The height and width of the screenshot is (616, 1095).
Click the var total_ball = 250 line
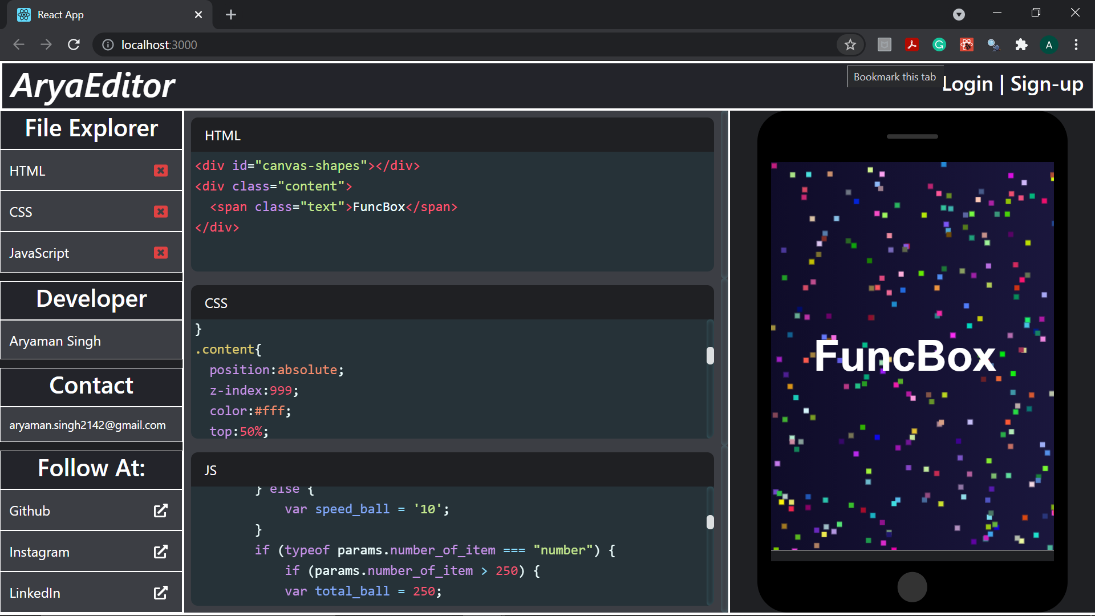(363, 591)
